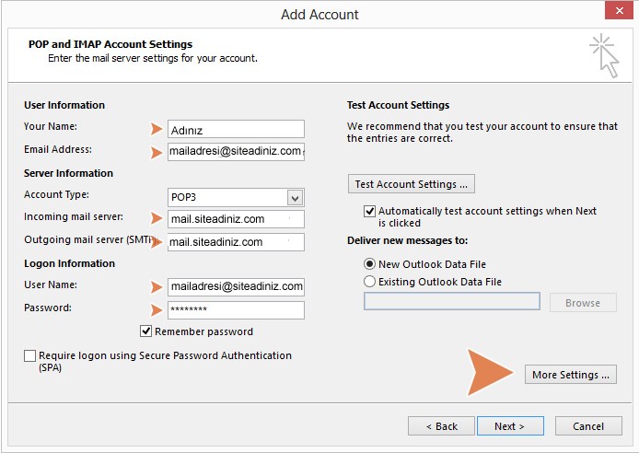Viewport: 639px width, 453px height.
Task: Open the POP3 account type combo box
Action: point(227,197)
